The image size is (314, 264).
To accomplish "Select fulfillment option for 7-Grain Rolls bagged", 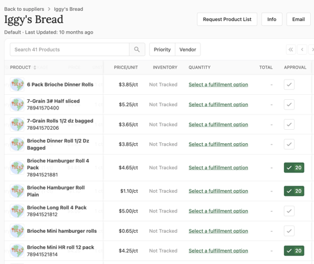I will (x=218, y=124).
